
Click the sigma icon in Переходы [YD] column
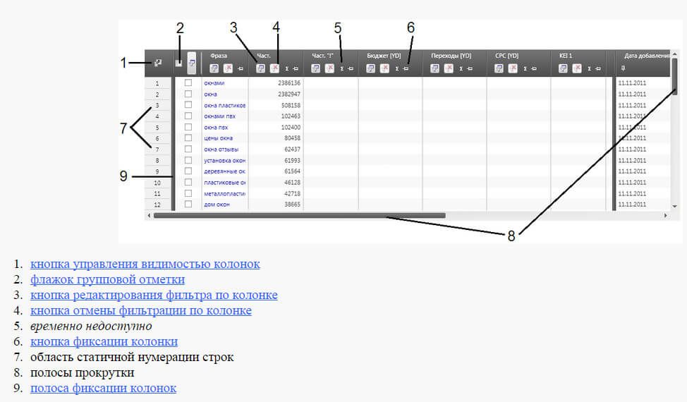click(x=461, y=68)
